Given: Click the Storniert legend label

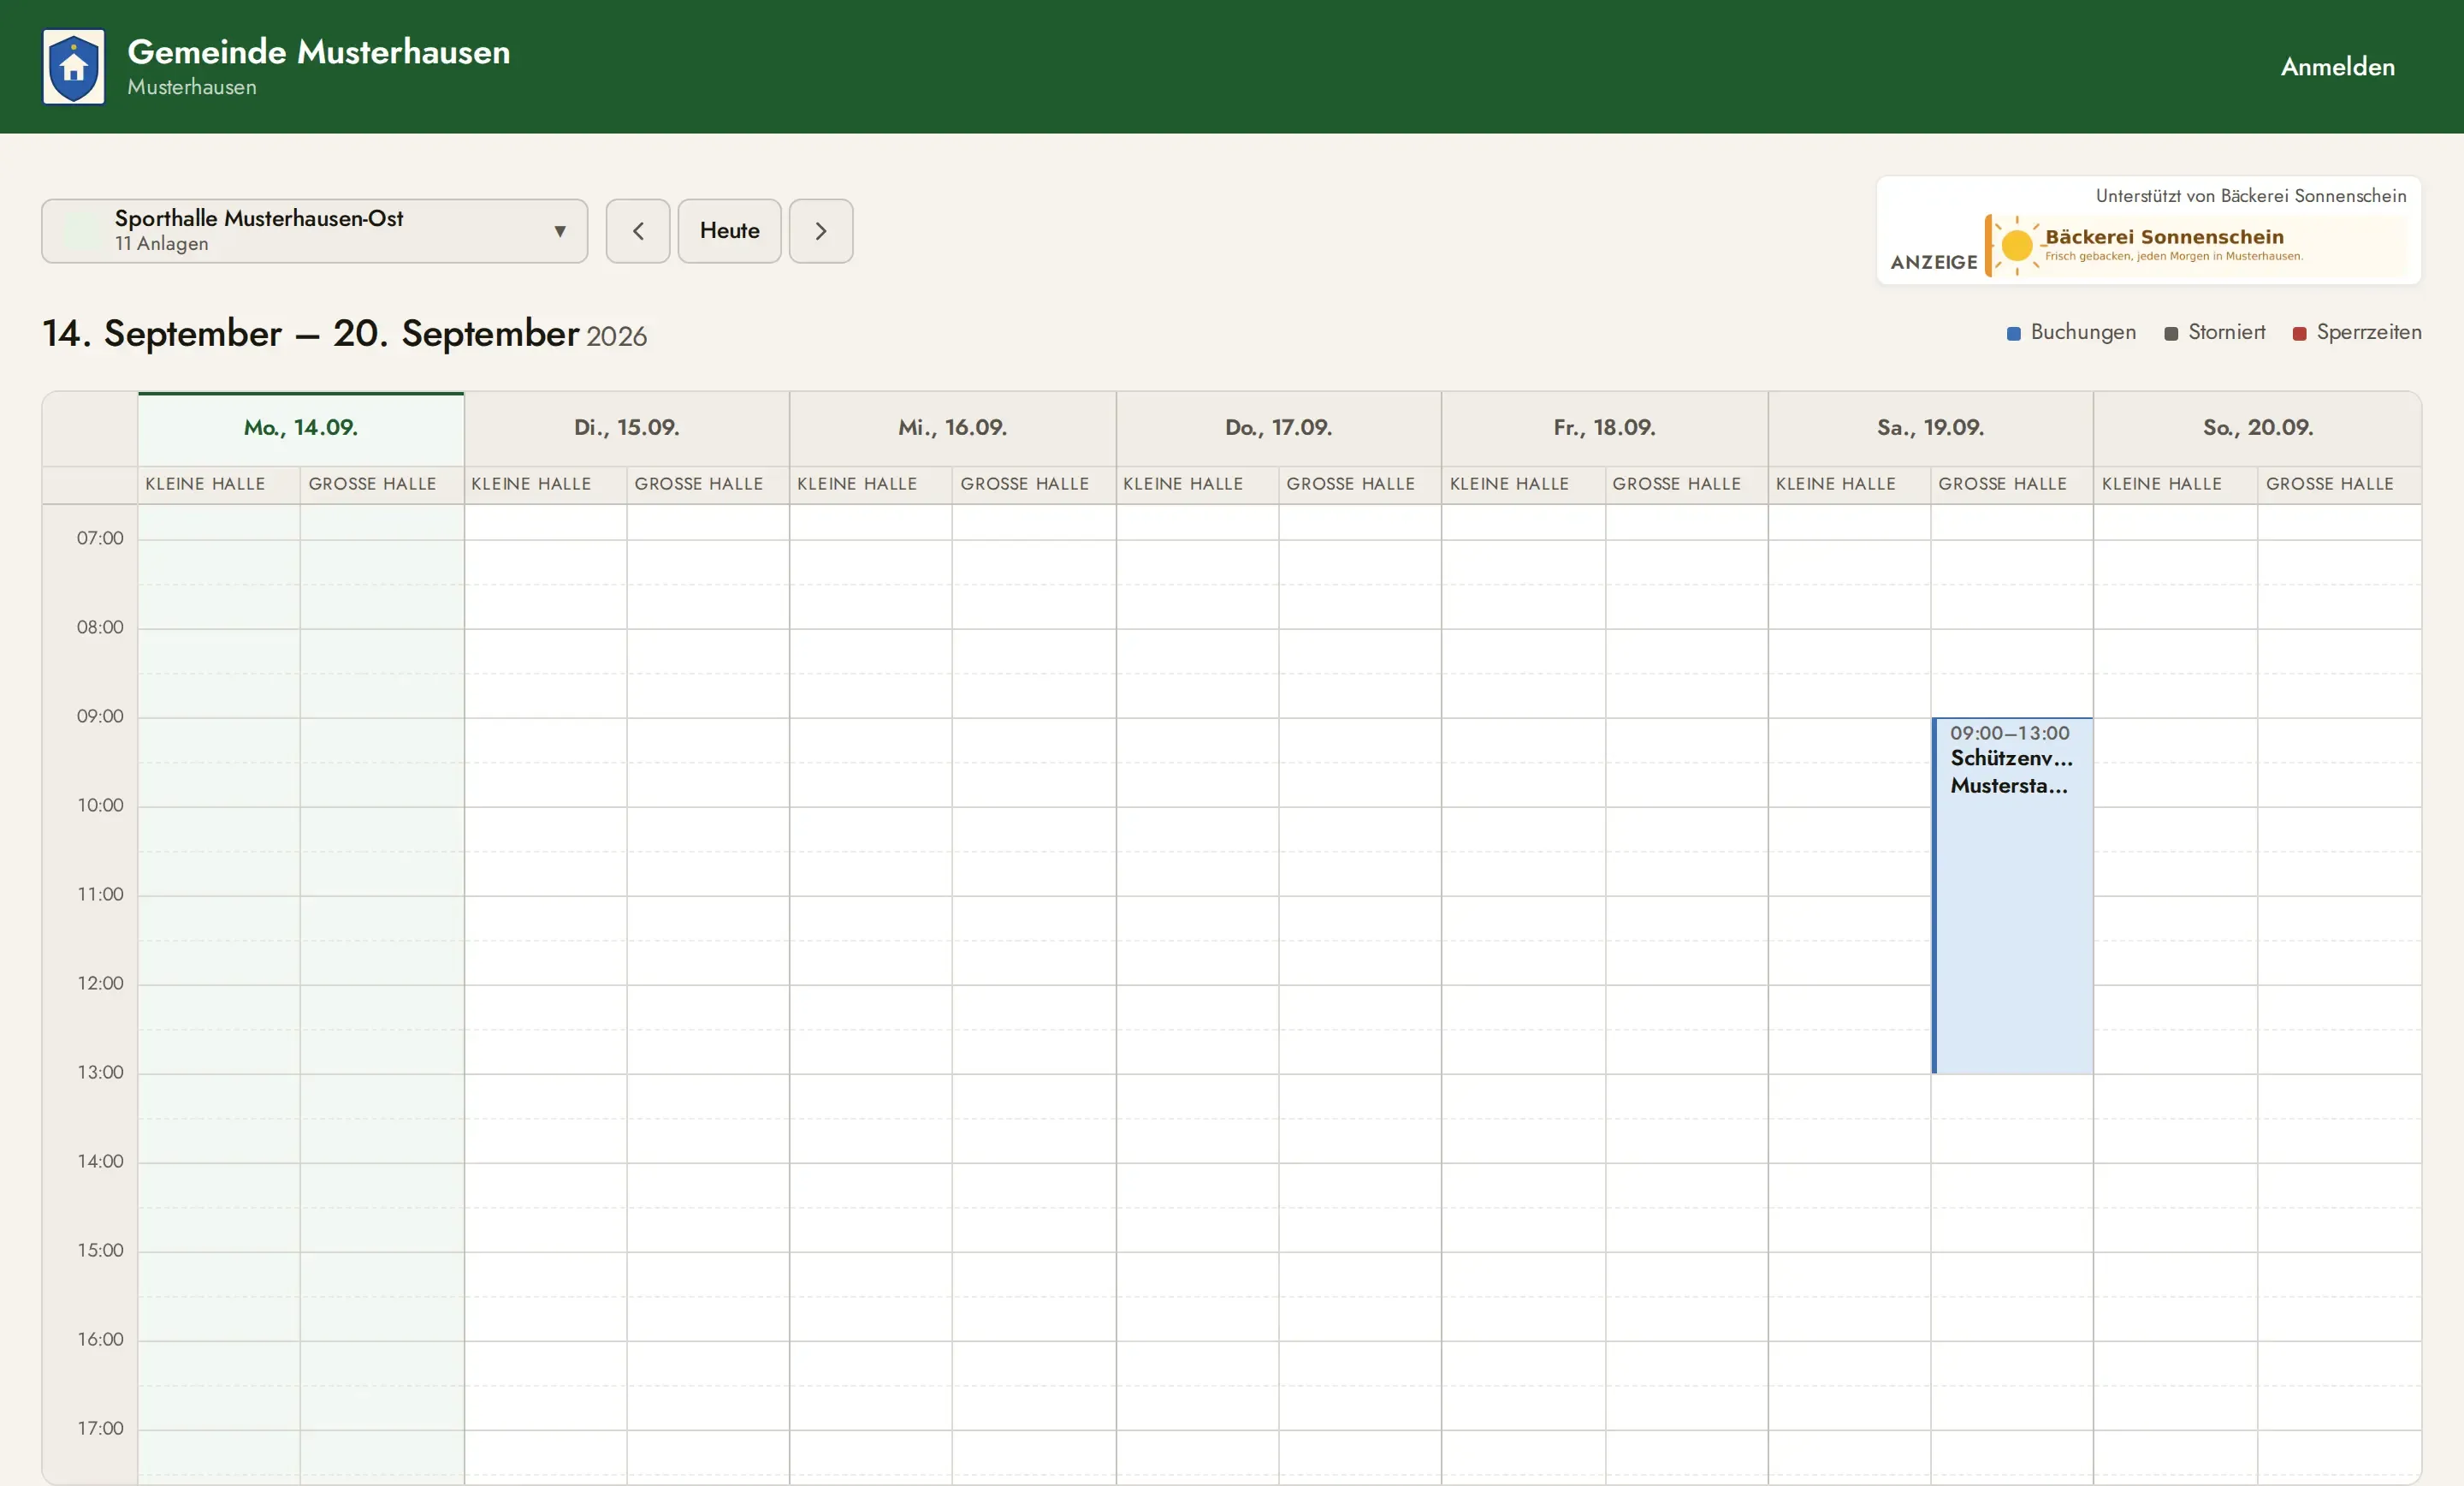Looking at the screenshot, I should point(2227,332).
